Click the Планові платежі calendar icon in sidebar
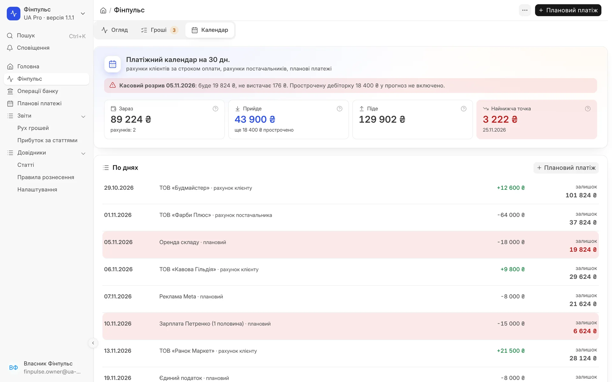This screenshot has height=382, width=612. [x=10, y=103]
